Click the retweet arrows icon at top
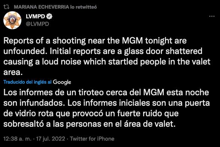The height and width of the screenshot is (147, 220). pyautogui.click(x=6, y=7)
